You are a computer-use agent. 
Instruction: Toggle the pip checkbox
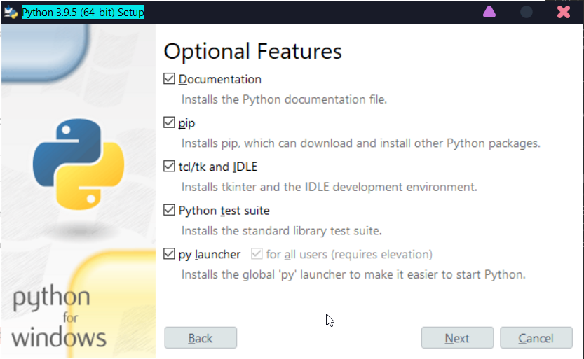coord(169,122)
